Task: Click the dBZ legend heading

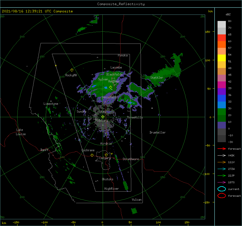Action: point(228,14)
